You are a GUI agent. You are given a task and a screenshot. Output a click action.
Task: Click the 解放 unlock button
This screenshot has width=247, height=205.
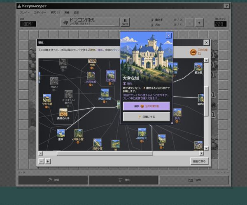tap(146, 106)
